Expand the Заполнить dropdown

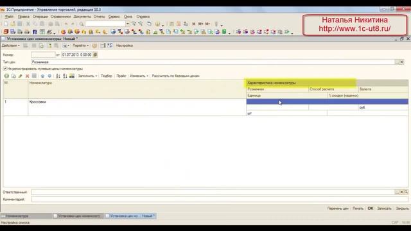pyautogui.click(x=87, y=76)
